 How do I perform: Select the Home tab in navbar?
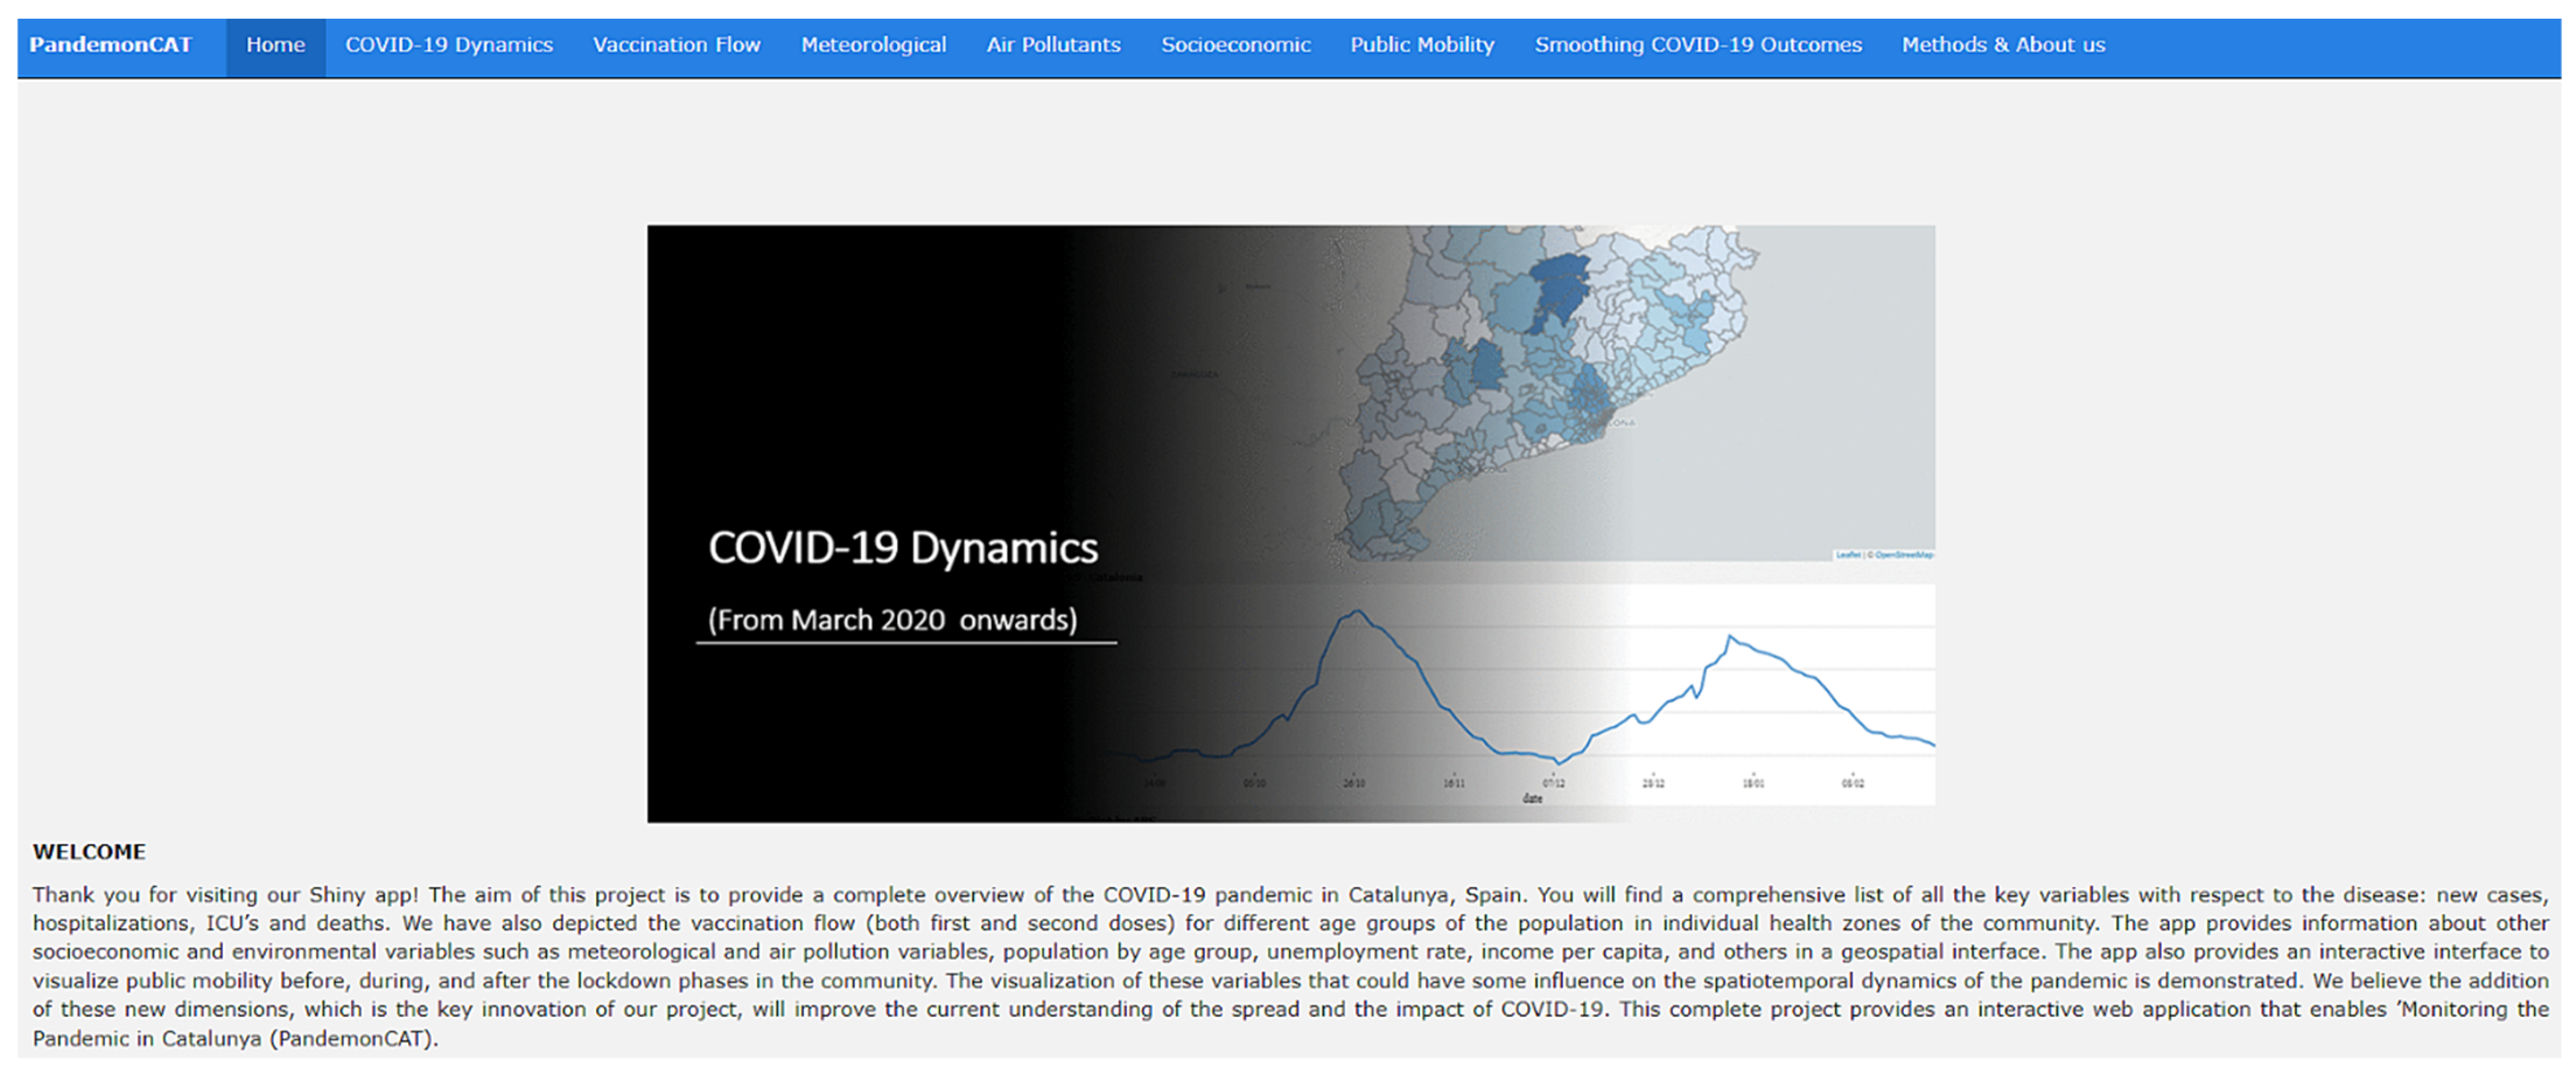click(275, 45)
